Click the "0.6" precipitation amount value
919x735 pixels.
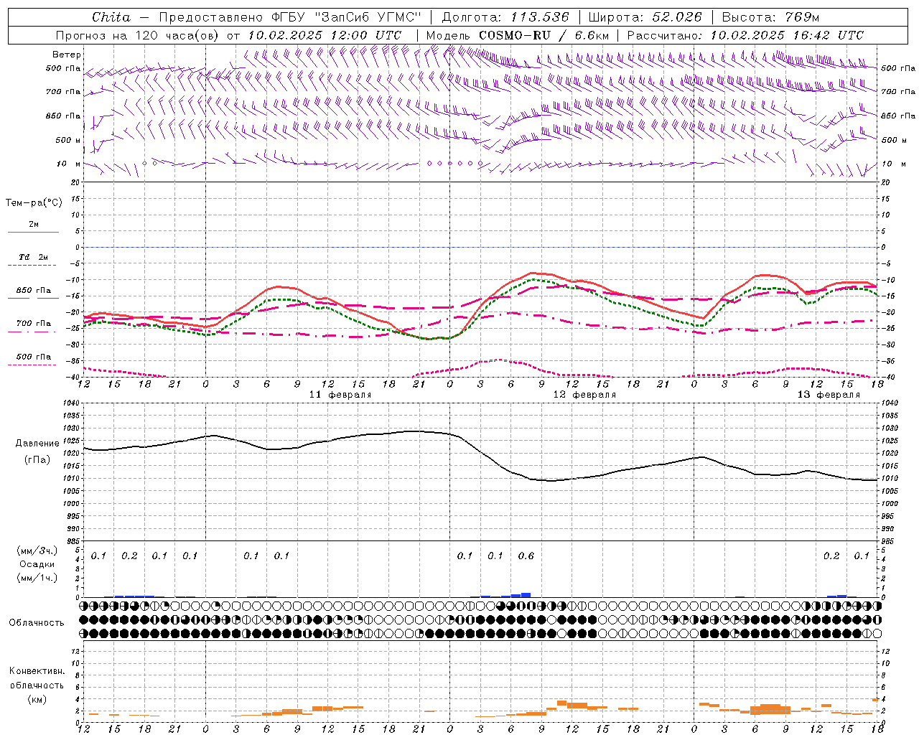(x=526, y=556)
